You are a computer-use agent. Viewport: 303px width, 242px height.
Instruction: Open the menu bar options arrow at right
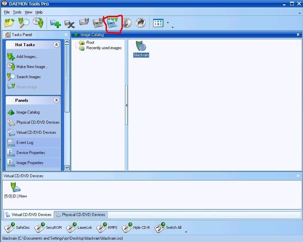point(300,13)
